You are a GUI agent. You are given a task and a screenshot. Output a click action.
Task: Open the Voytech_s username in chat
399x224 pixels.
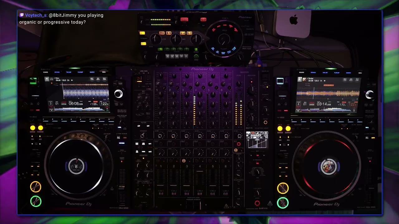(x=36, y=15)
